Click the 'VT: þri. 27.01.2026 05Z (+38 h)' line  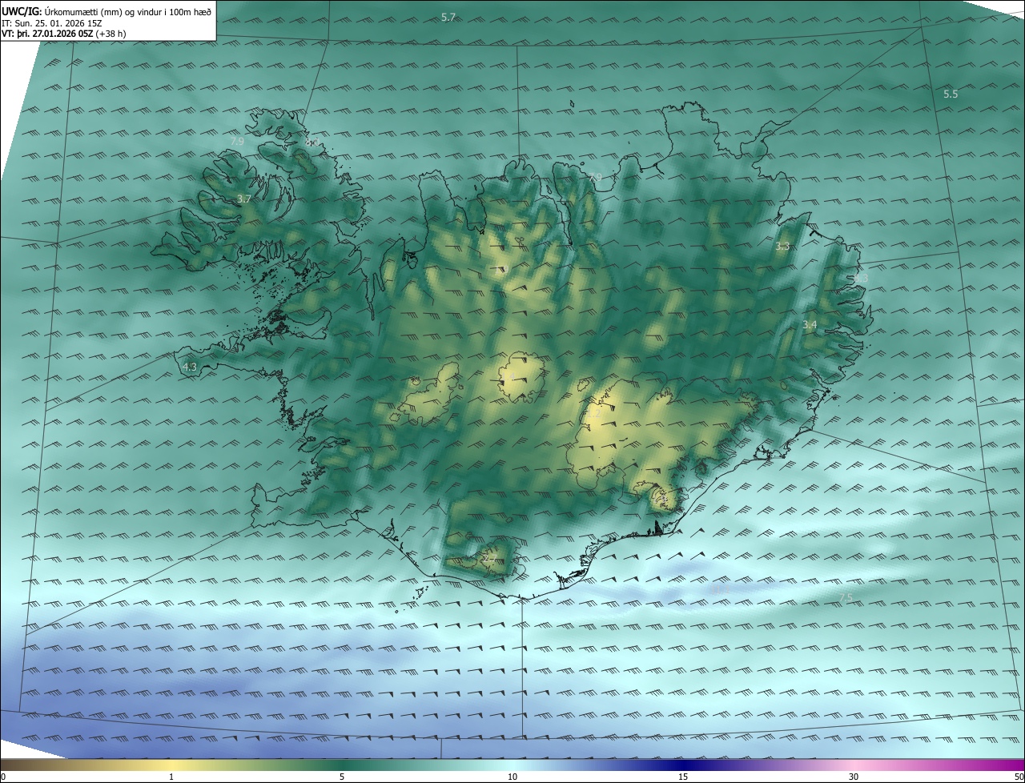click(x=63, y=34)
